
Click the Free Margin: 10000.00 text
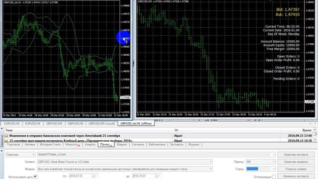tap(283, 49)
